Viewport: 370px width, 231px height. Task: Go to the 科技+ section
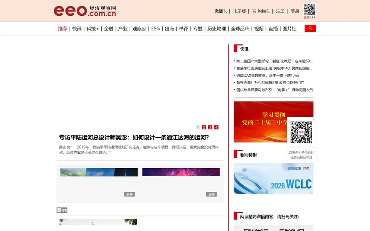[x=92, y=29]
